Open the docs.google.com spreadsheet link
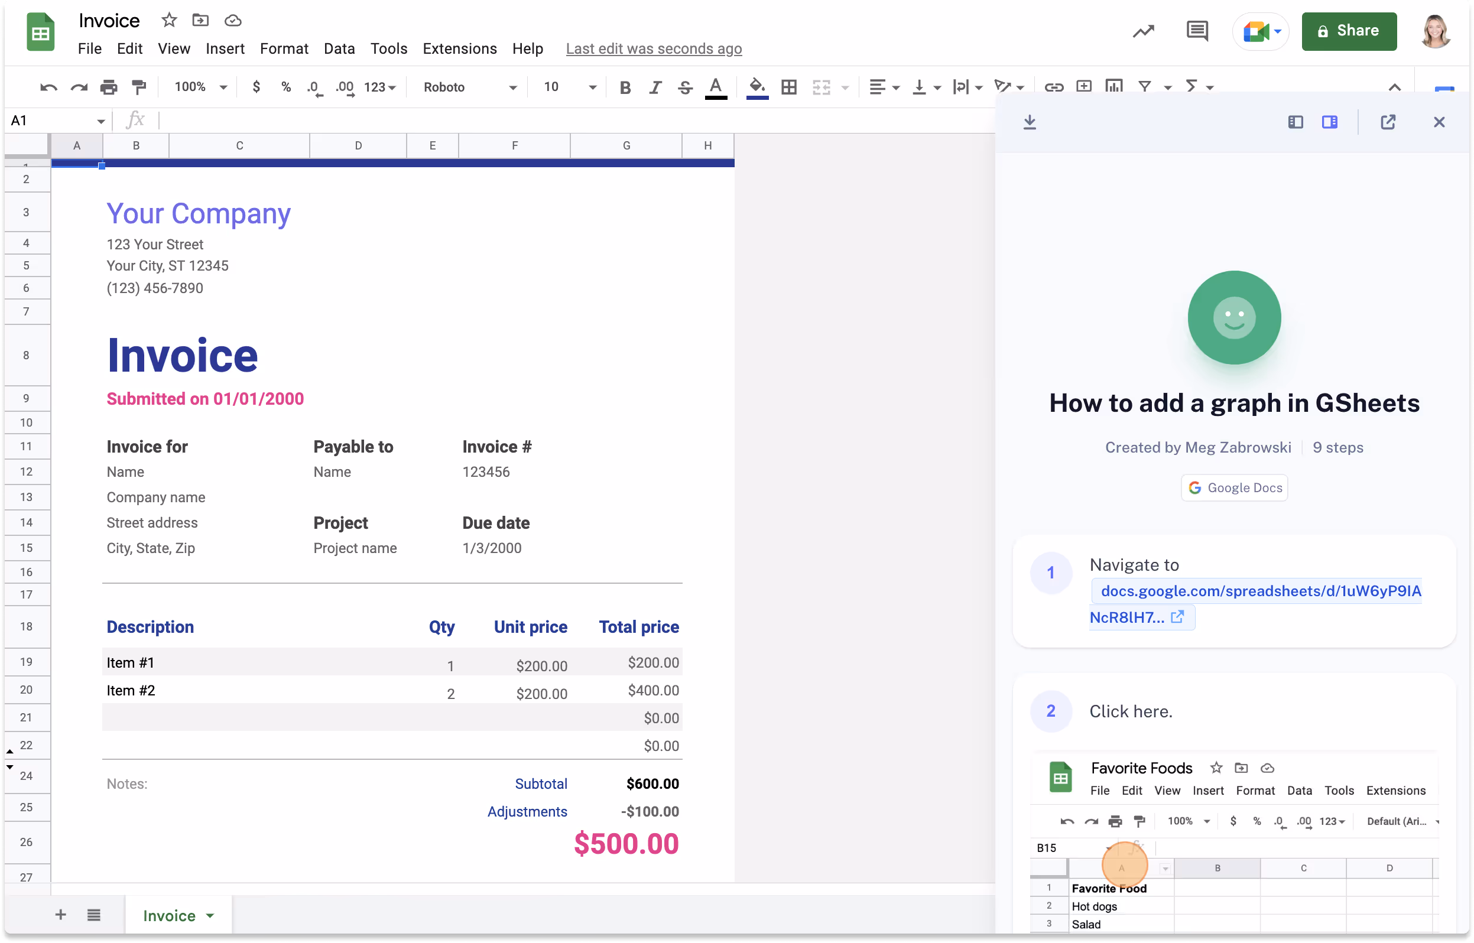 [x=1255, y=591]
